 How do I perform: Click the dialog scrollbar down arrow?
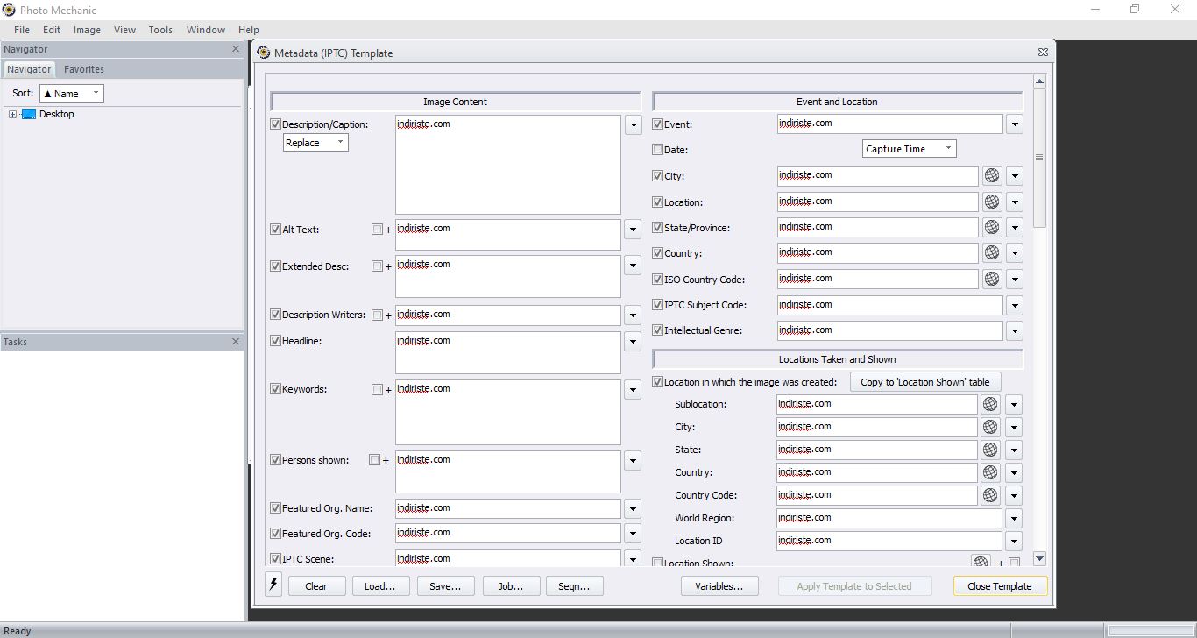1040,558
